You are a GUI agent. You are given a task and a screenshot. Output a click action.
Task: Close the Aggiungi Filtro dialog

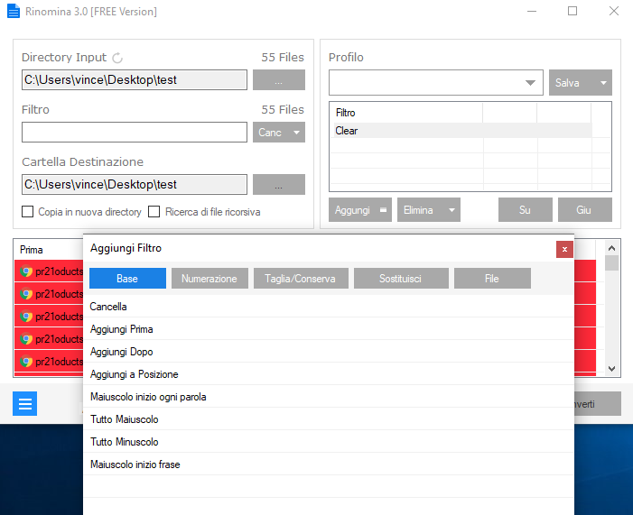pos(564,249)
